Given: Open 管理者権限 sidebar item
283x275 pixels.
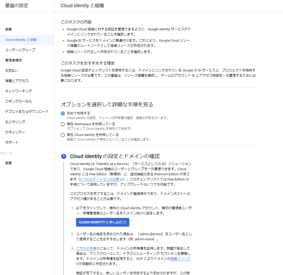Looking at the screenshot, I should pyautogui.click(x=13, y=60).
